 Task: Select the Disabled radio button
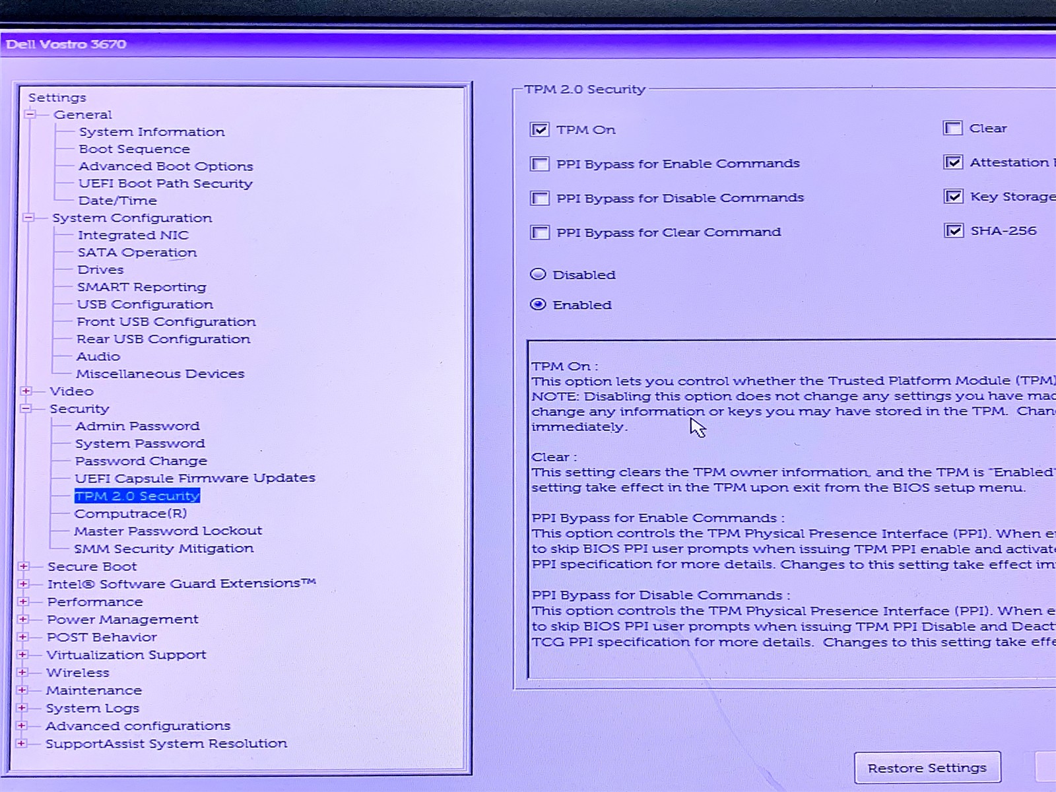click(x=538, y=275)
